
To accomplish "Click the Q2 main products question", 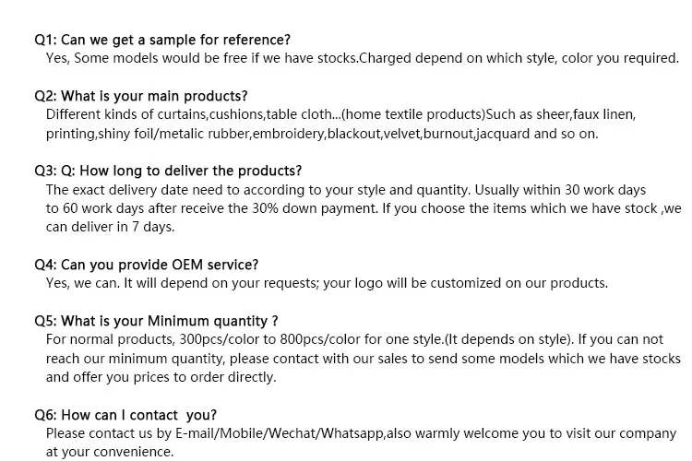I will 140,96.
